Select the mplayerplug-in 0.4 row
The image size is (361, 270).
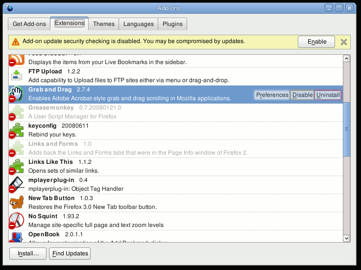pyautogui.click(x=176, y=185)
